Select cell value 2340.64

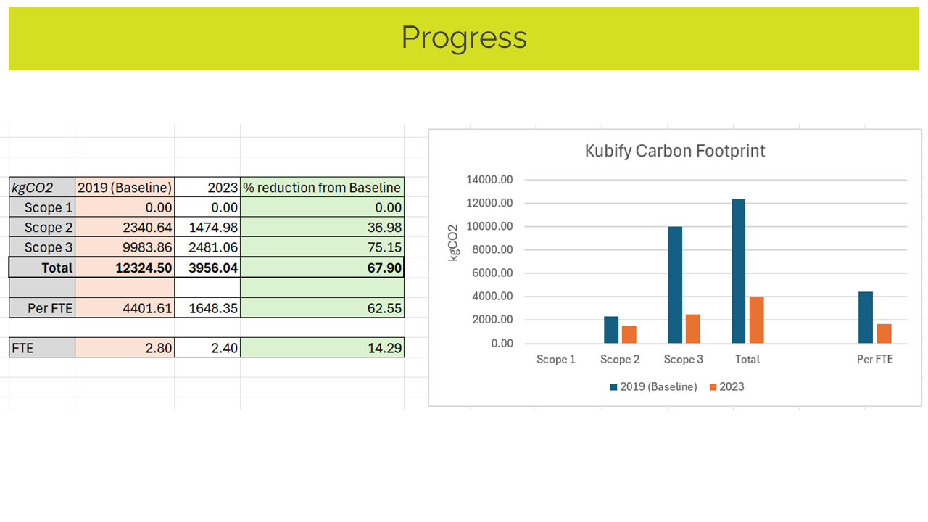pyautogui.click(x=125, y=228)
